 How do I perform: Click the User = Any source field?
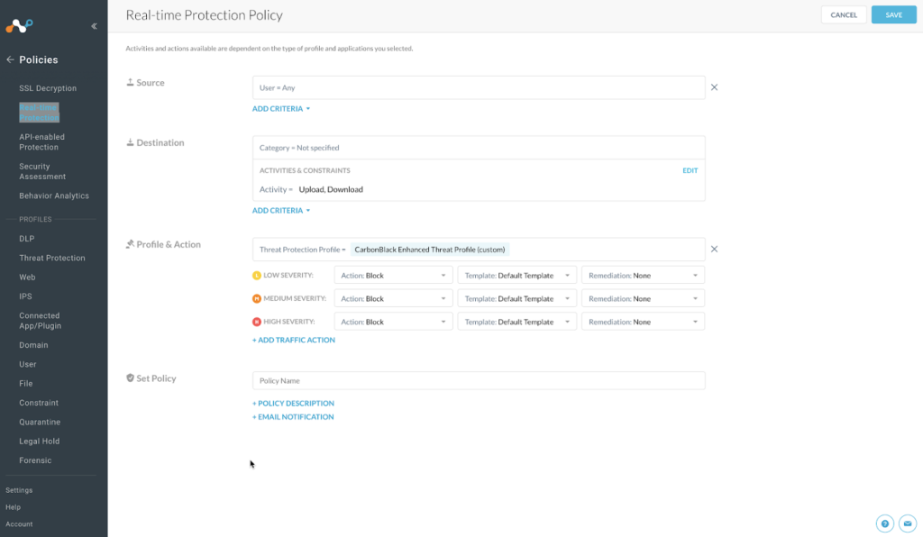pyautogui.click(x=479, y=87)
